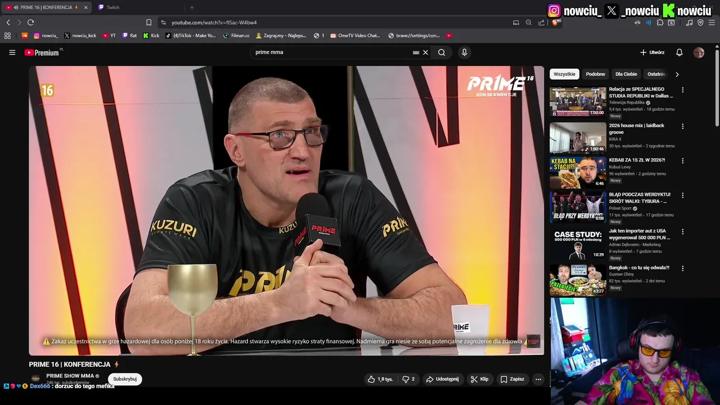Image resolution: width=720 pixels, height=405 pixels.
Task: Open the TikTok bookmark
Action: pyautogui.click(x=191, y=35)
